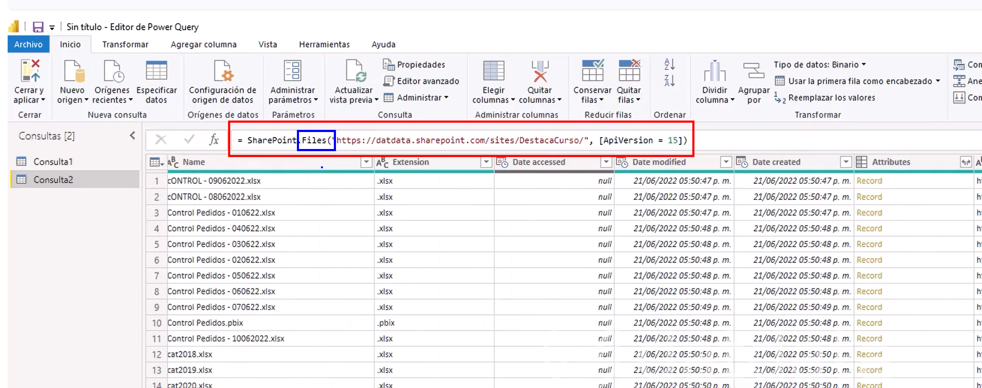Collapse the Consultas pane
This screenshot has width=982, height=388.
(133, 136)
